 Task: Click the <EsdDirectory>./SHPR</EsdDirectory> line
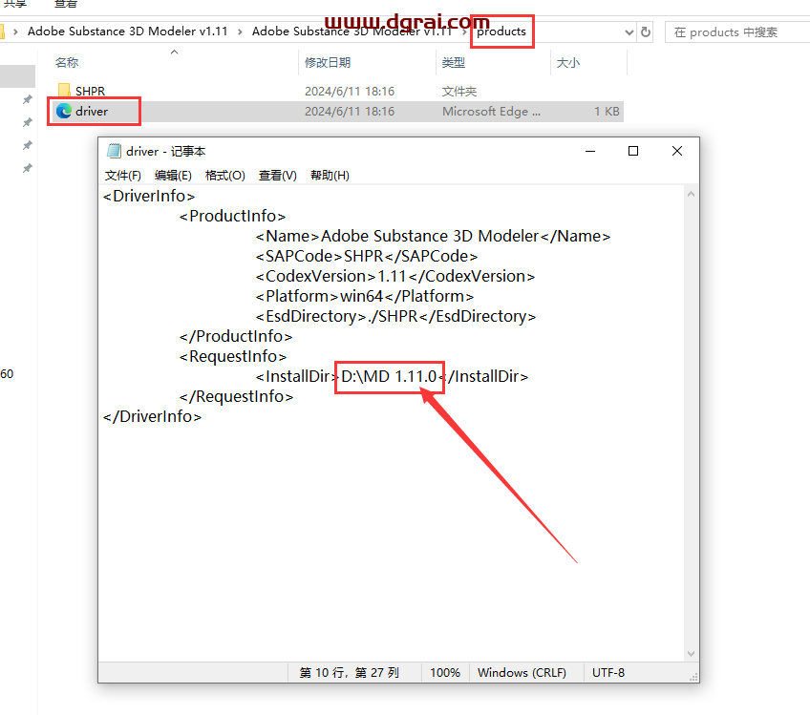(395, 317)
